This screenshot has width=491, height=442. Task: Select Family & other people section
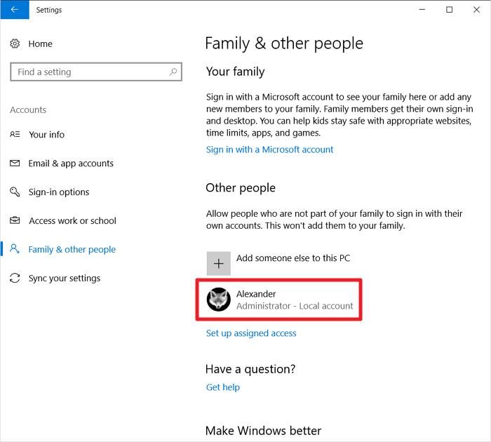[x=72, y=250]
